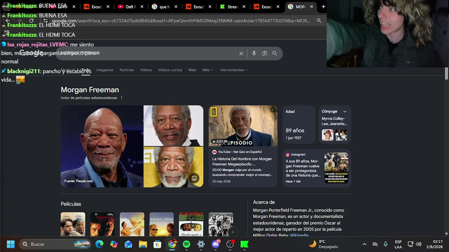Image resolution: width=449 pixels, height=252 pixels.
Task: Open the three-dot menu beside actor subtitle
Action: (122, 98)
